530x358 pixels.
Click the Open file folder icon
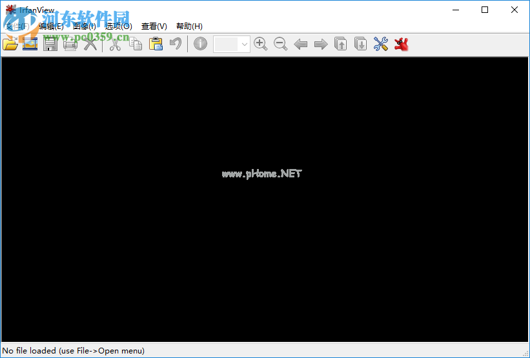click(10, 44)
